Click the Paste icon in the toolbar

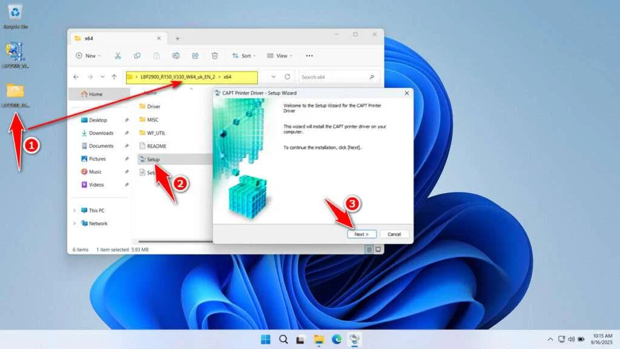coord(156,56)
